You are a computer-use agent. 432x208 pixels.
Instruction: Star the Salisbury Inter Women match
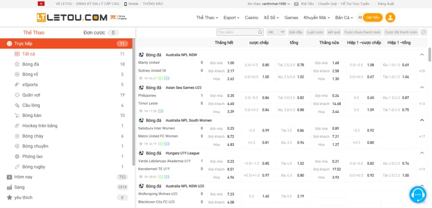tap(141, 144)
